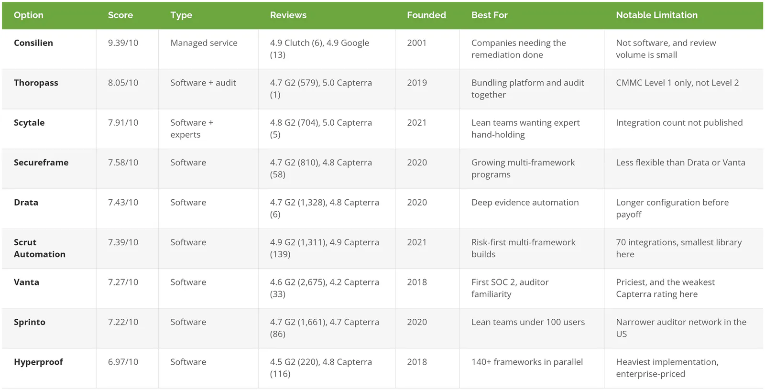This screenshot has height=390, width=765.
Task: Select the Hyperproof option name
Action: (x=38, y=362)
